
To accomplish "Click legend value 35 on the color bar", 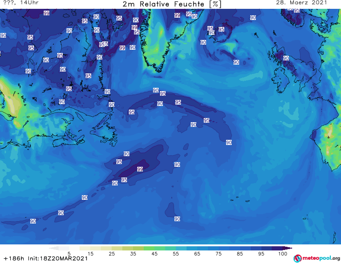I will [x=133, y=254].
